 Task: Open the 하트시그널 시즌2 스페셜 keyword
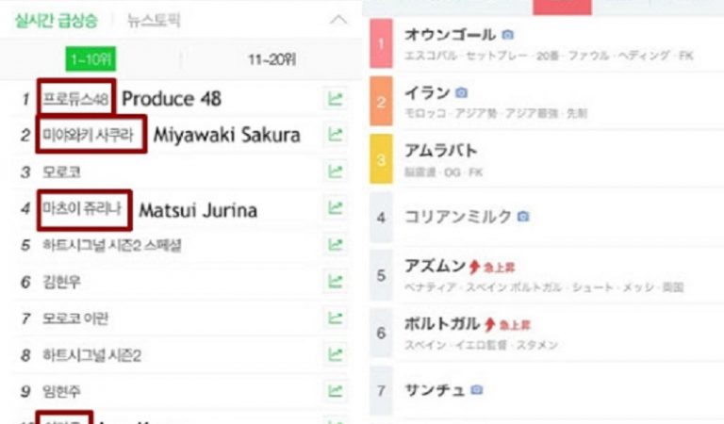pyautogui.click(x=112, y=245)
